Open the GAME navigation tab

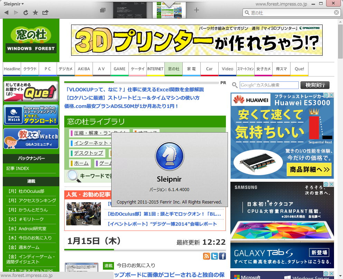coord(120,69)
